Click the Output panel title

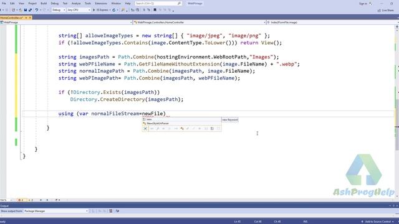tap(4, 206)
